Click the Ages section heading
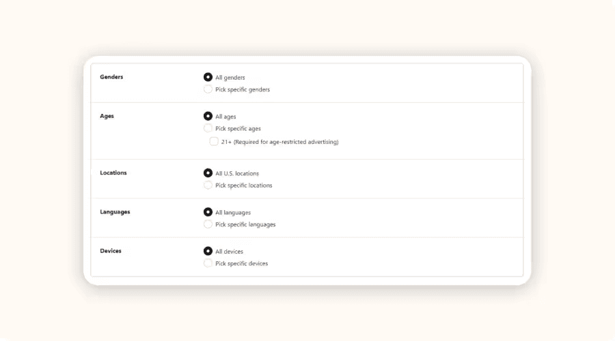Image resolution: width=615 pixels, height=341 pixels. click(x=107, y=116)
